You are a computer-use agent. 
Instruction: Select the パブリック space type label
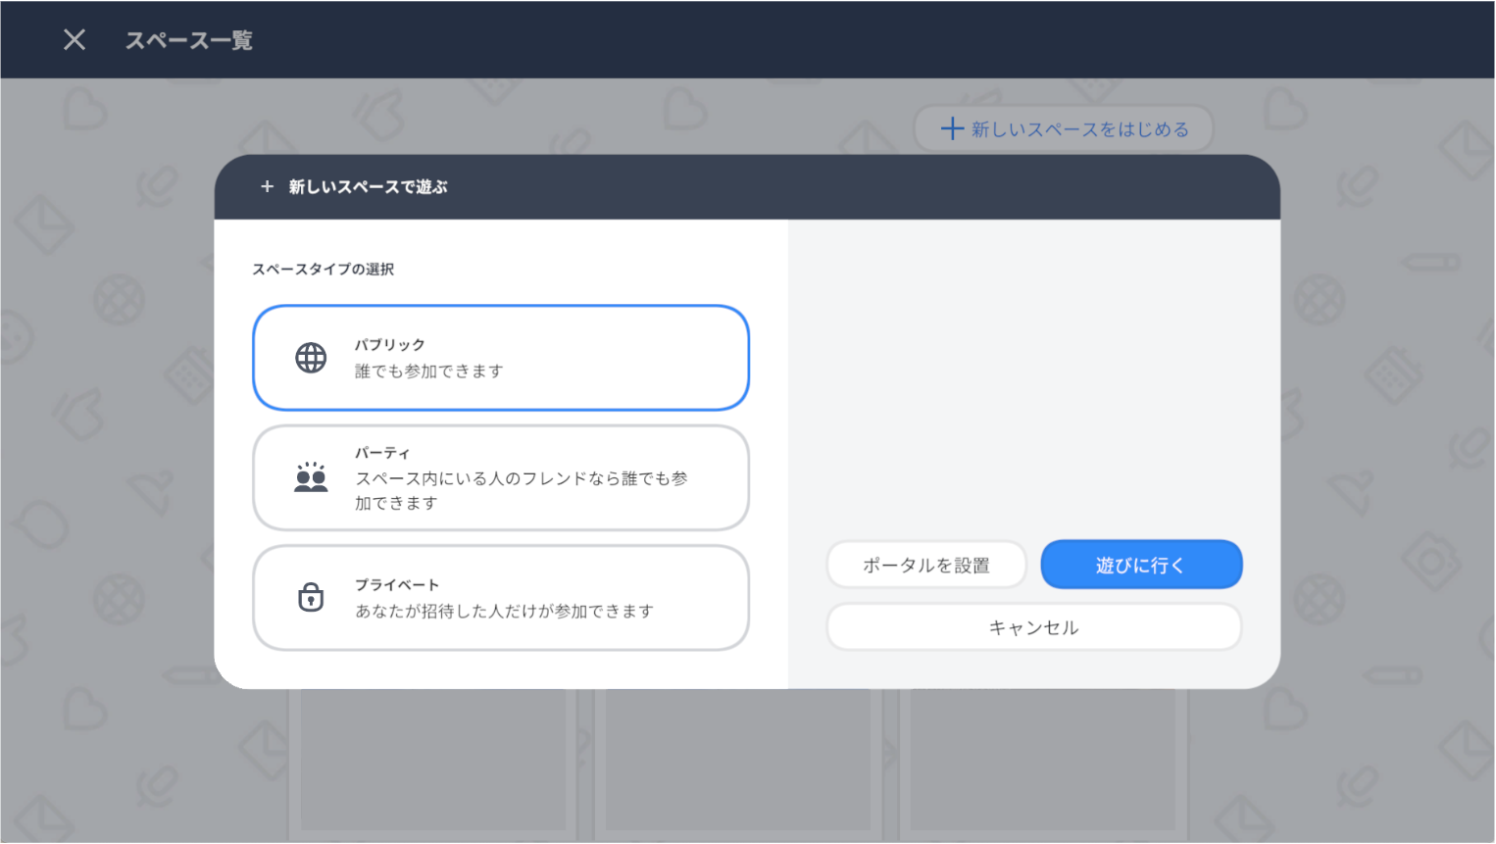click(389, 345)
